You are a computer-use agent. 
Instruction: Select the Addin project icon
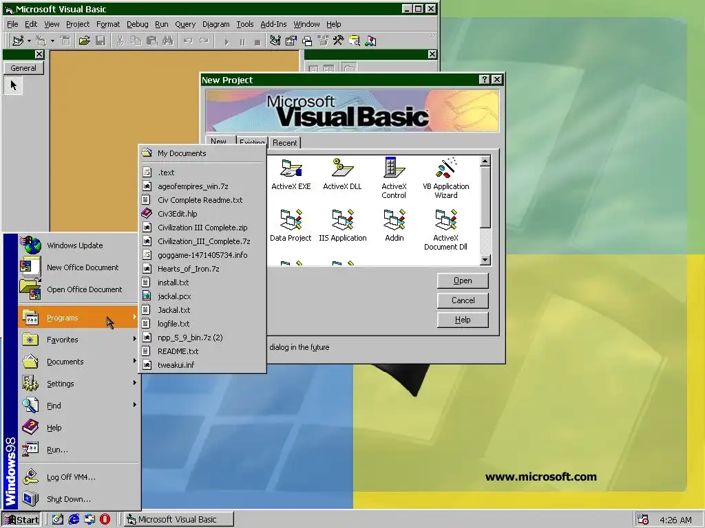[394, 225]
